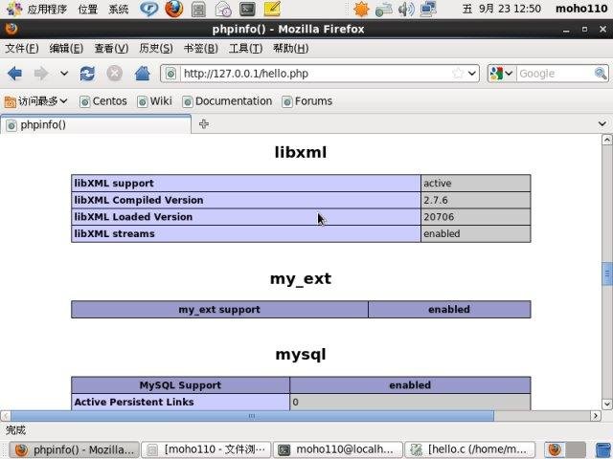Switch to moho110@localh... terminal taskbar window
This screenshot has height=459, width=613.
(x=338, y=449)
